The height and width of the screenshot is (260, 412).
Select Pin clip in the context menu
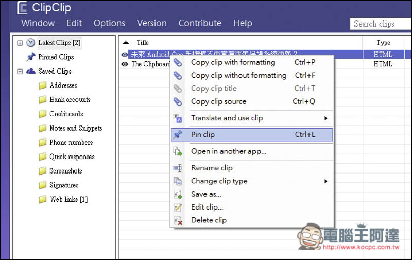coord(252,134)
